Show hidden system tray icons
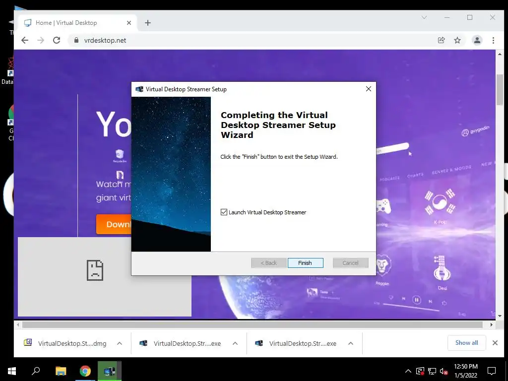 tap(408, 371)
